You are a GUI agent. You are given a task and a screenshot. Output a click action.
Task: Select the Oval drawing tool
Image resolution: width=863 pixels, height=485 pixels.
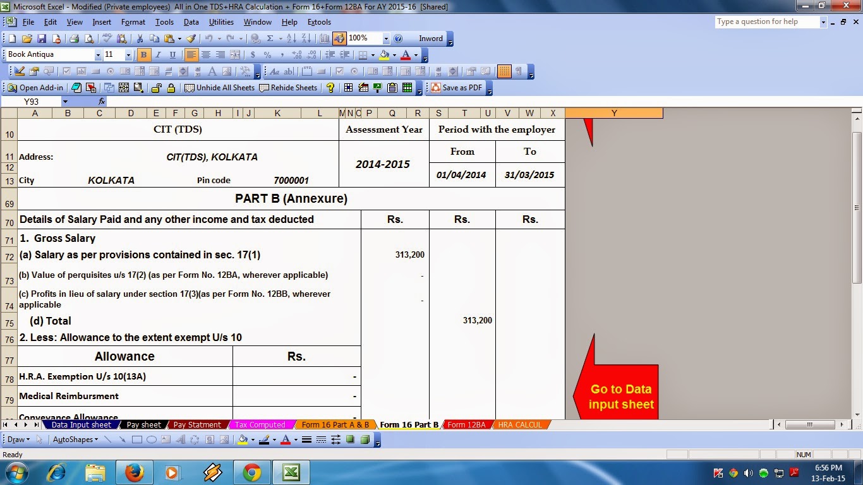152,440
